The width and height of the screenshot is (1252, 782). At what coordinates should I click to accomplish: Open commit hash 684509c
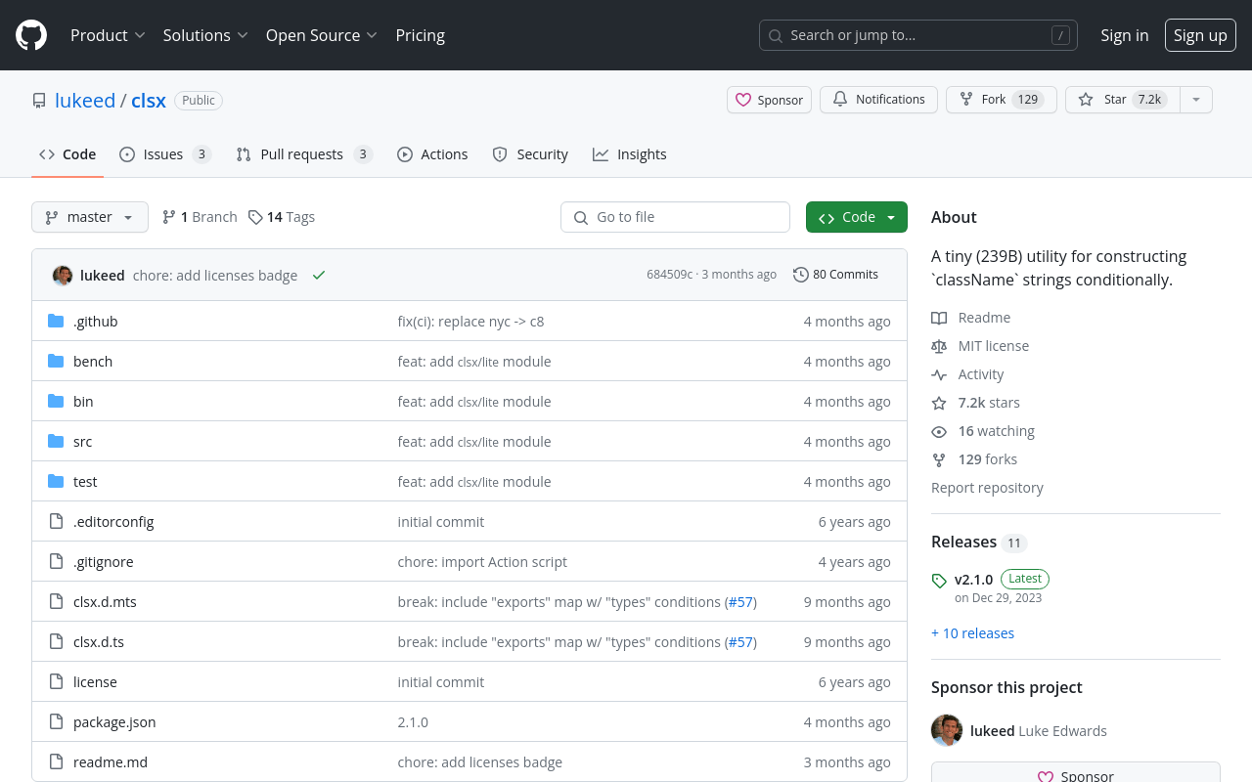pos(669,275)
